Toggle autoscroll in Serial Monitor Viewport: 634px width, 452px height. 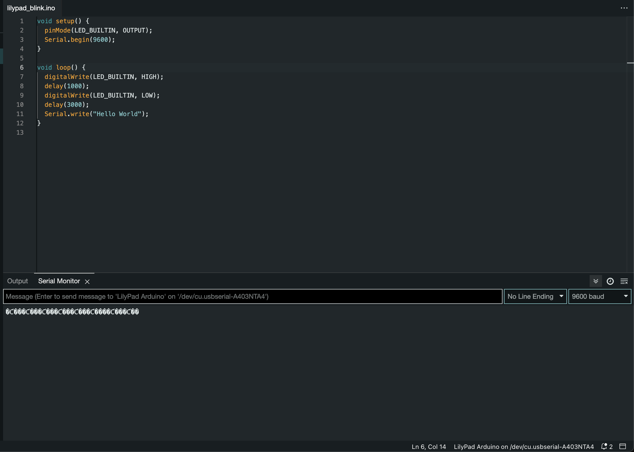pos(596,281)
